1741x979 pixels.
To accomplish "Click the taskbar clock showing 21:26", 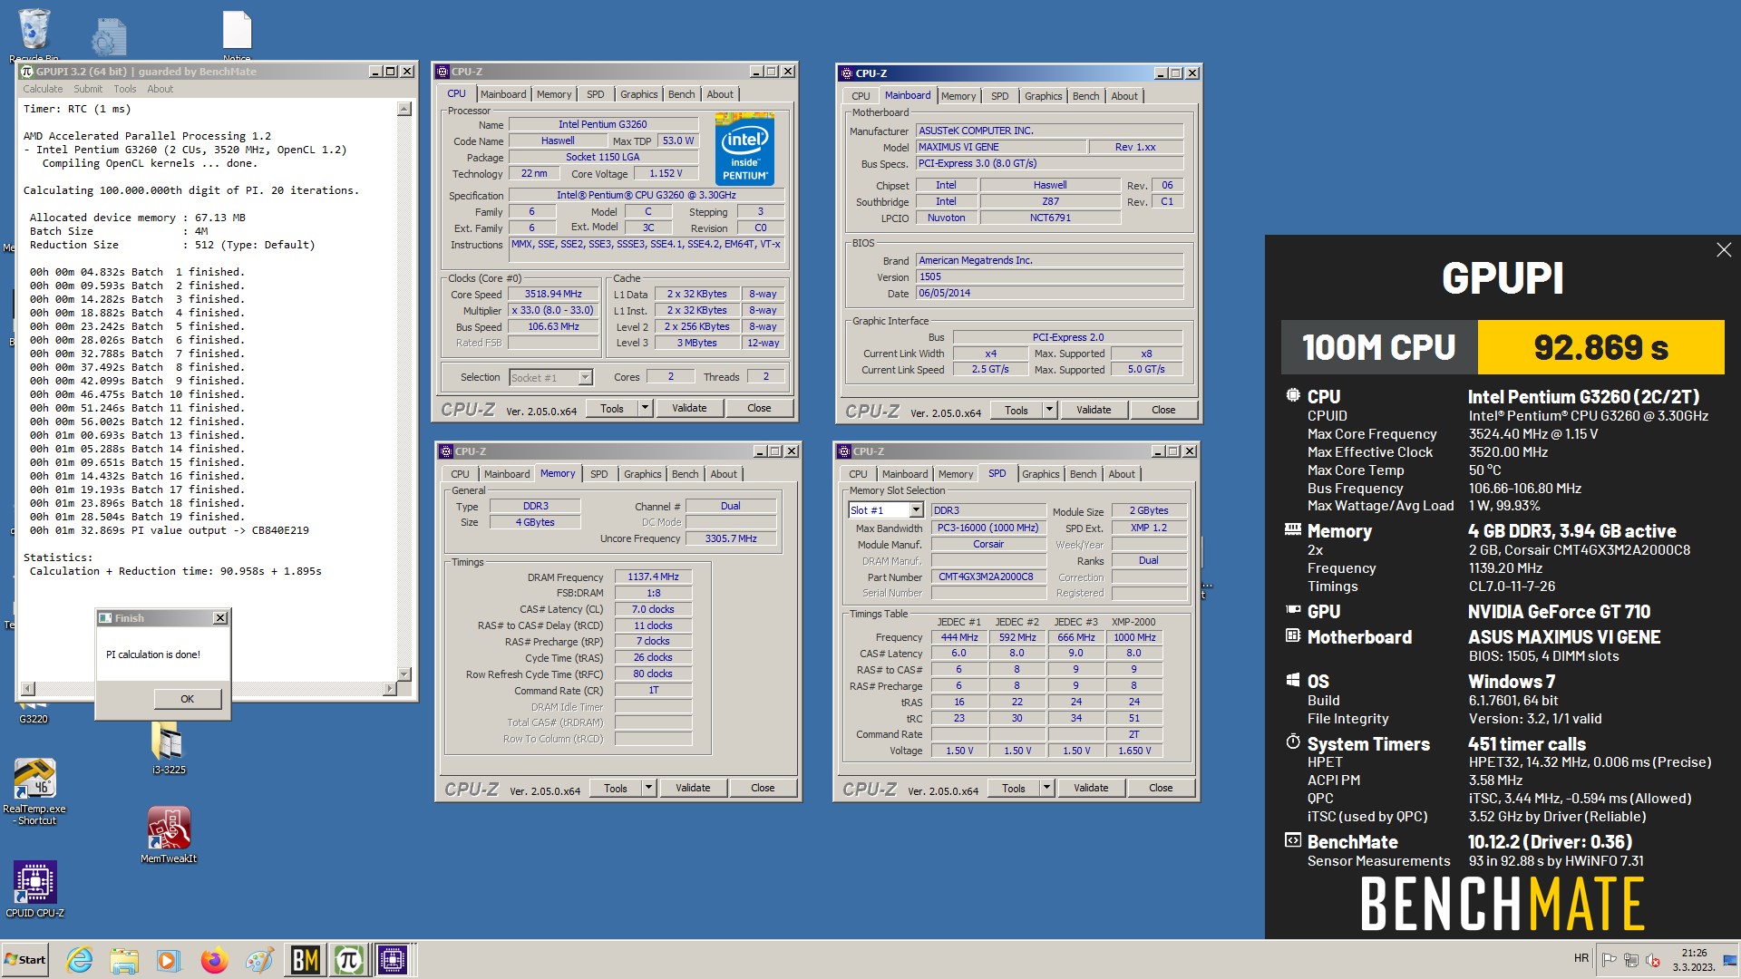I will click(1693, 960).
